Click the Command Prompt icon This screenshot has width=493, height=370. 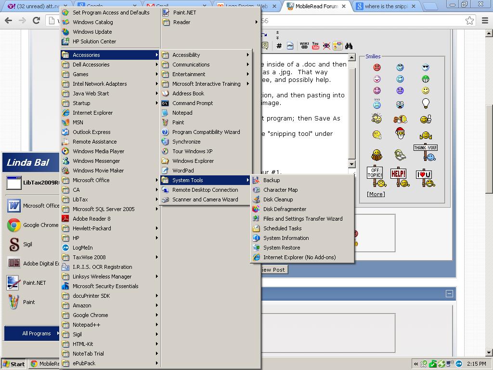click(x=165, y=103)
